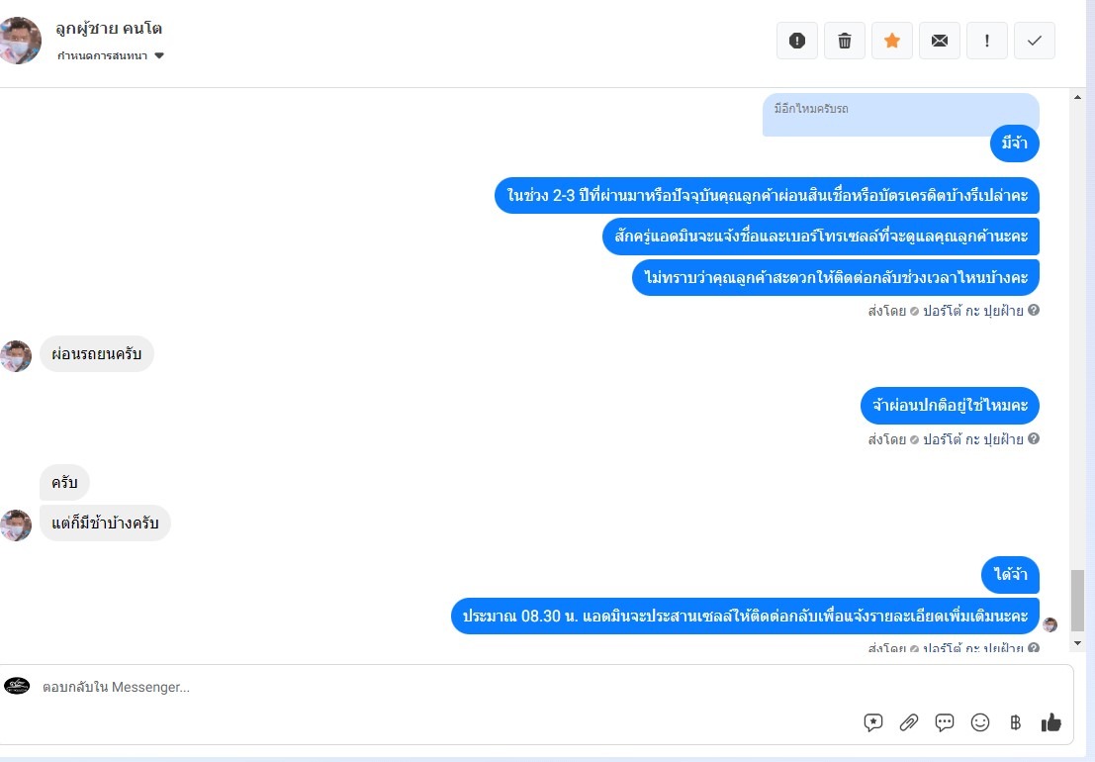The height and width of the screenshot is (762, 1095).
Task: Click the chat scrollbar thumb
Action: tap(1077, 601)
